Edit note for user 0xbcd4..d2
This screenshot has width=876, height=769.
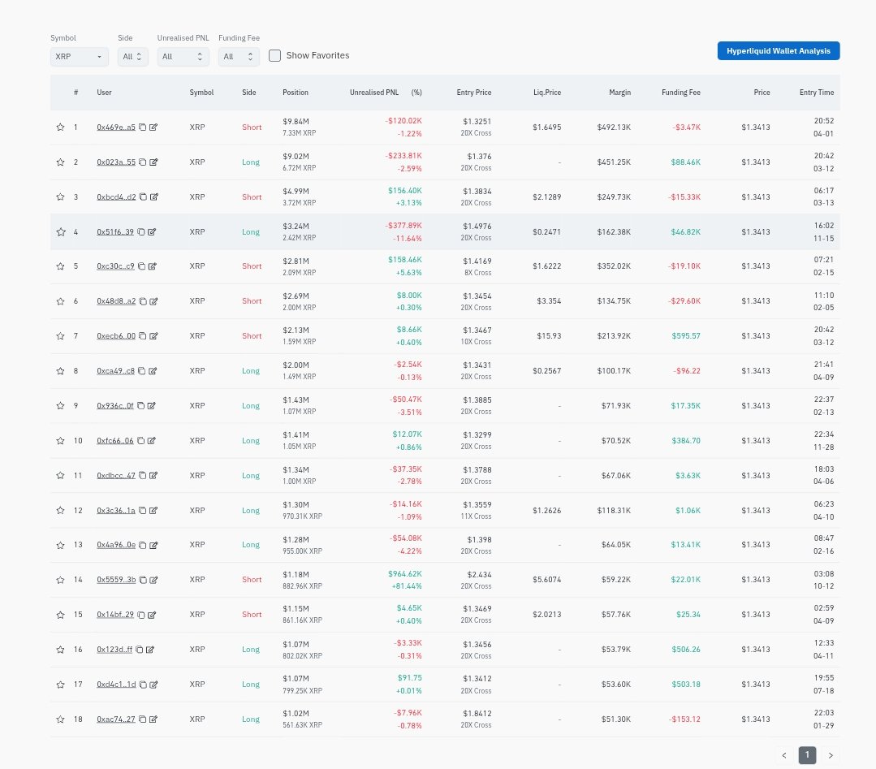click(153, 197)
